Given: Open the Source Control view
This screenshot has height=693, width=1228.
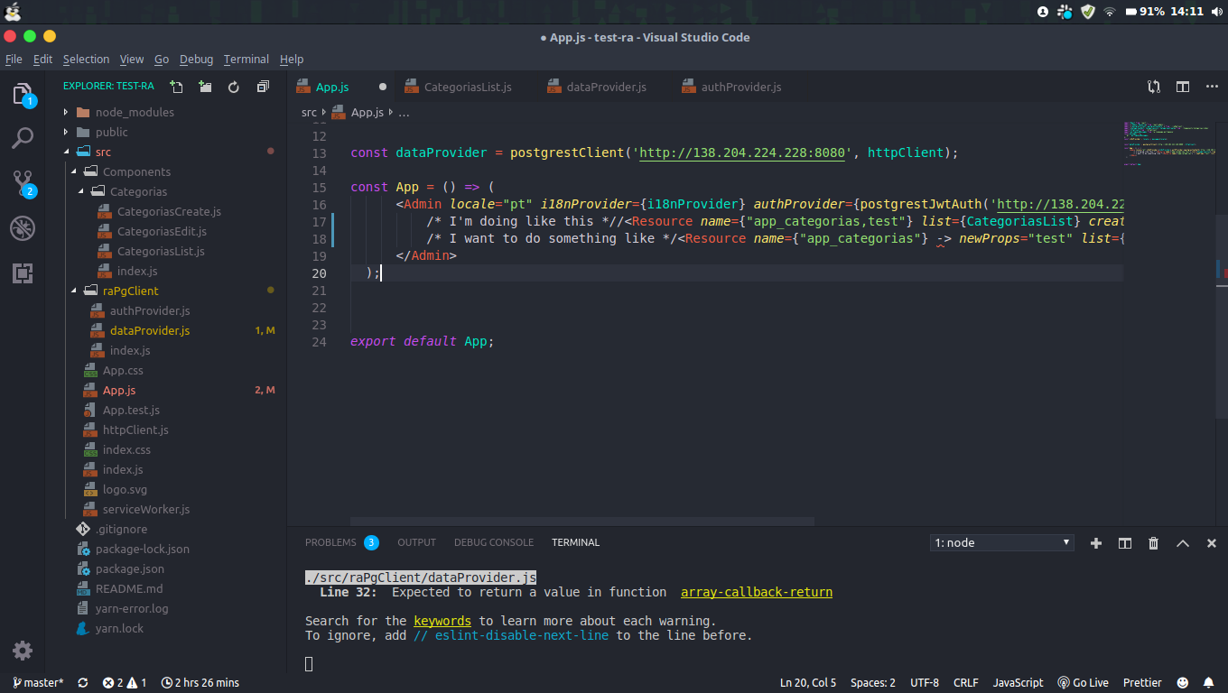Looking at the screenshot, I should [22, 182].
